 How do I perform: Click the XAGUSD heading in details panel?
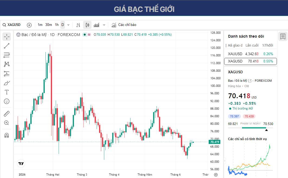pos(235,72)
